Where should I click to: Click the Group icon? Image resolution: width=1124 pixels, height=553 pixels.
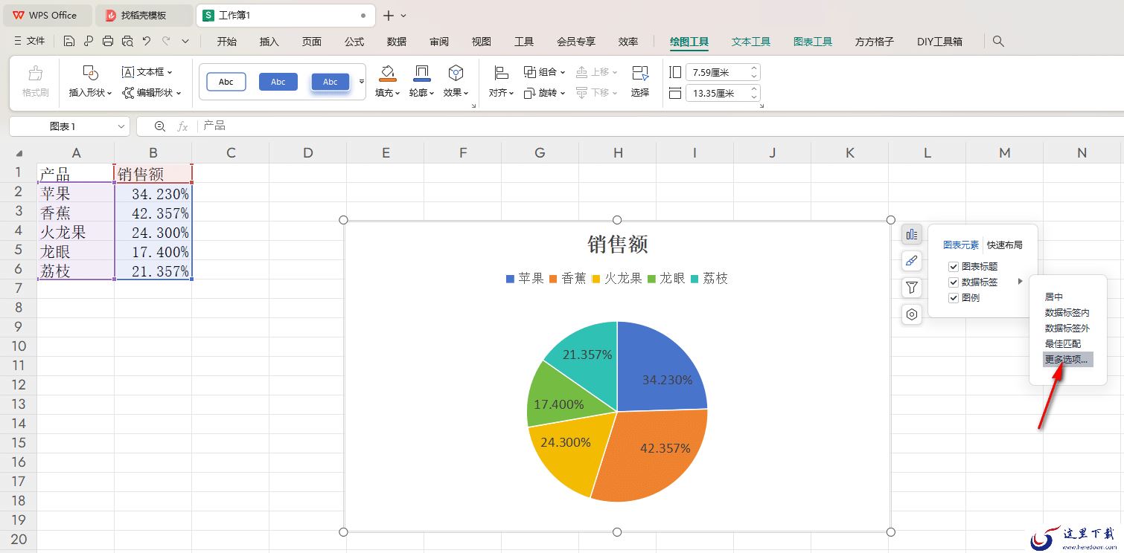click(530, 72)
